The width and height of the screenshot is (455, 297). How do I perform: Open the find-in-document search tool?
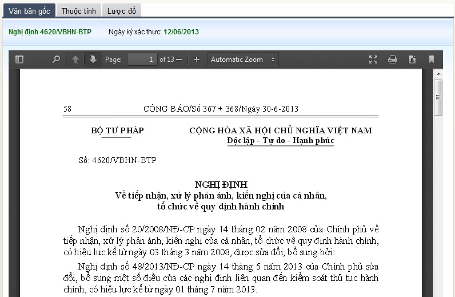click(56, 60)
